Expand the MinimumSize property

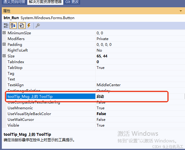(4, 33)
